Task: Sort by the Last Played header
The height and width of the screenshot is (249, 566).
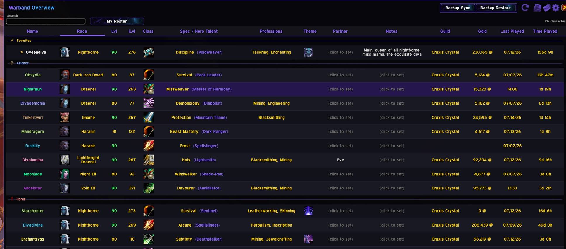Action: [512, 31]
